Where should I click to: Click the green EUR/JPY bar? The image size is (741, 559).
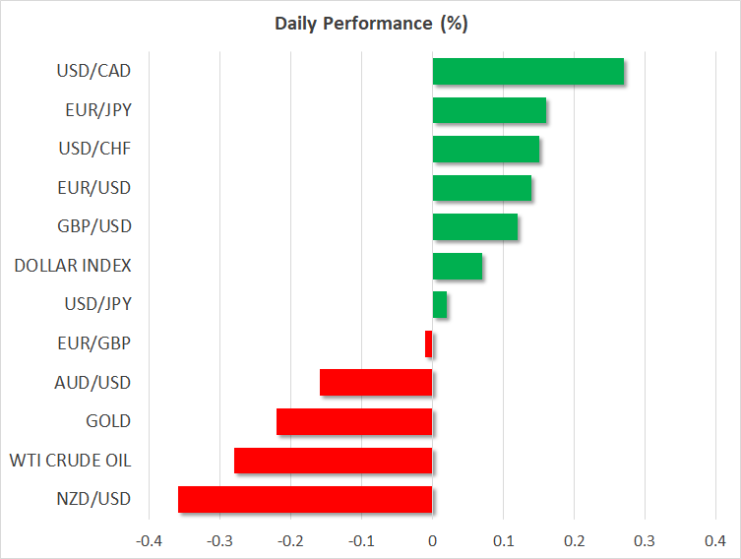(x=489, y=110)
